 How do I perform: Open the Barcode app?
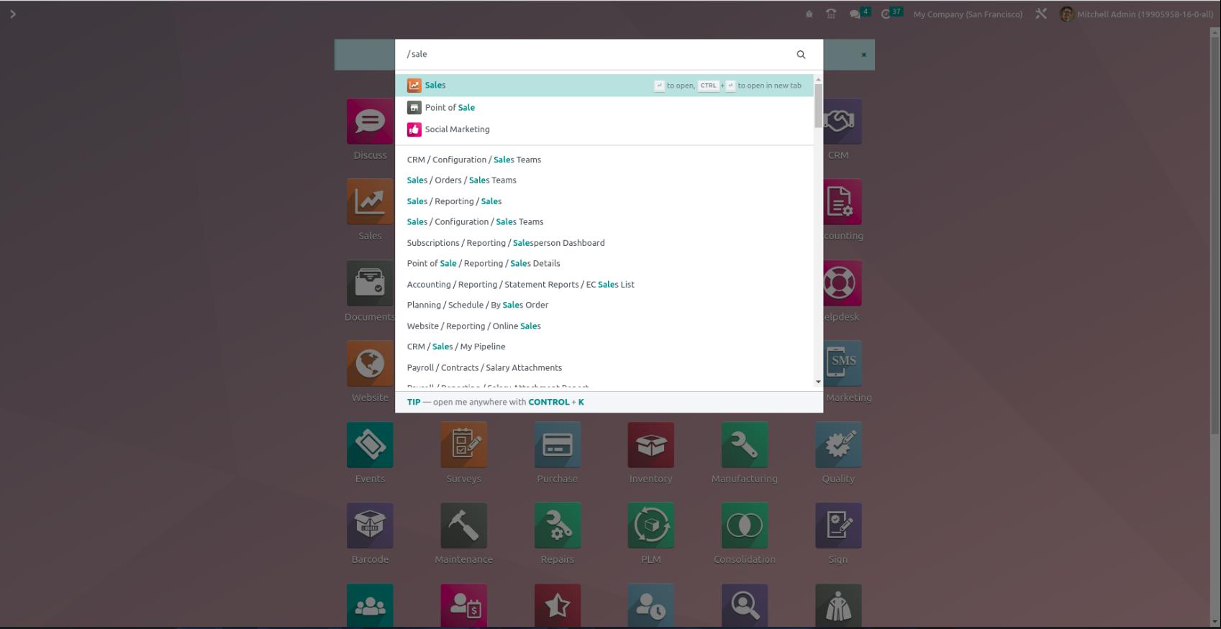(370, 525)
